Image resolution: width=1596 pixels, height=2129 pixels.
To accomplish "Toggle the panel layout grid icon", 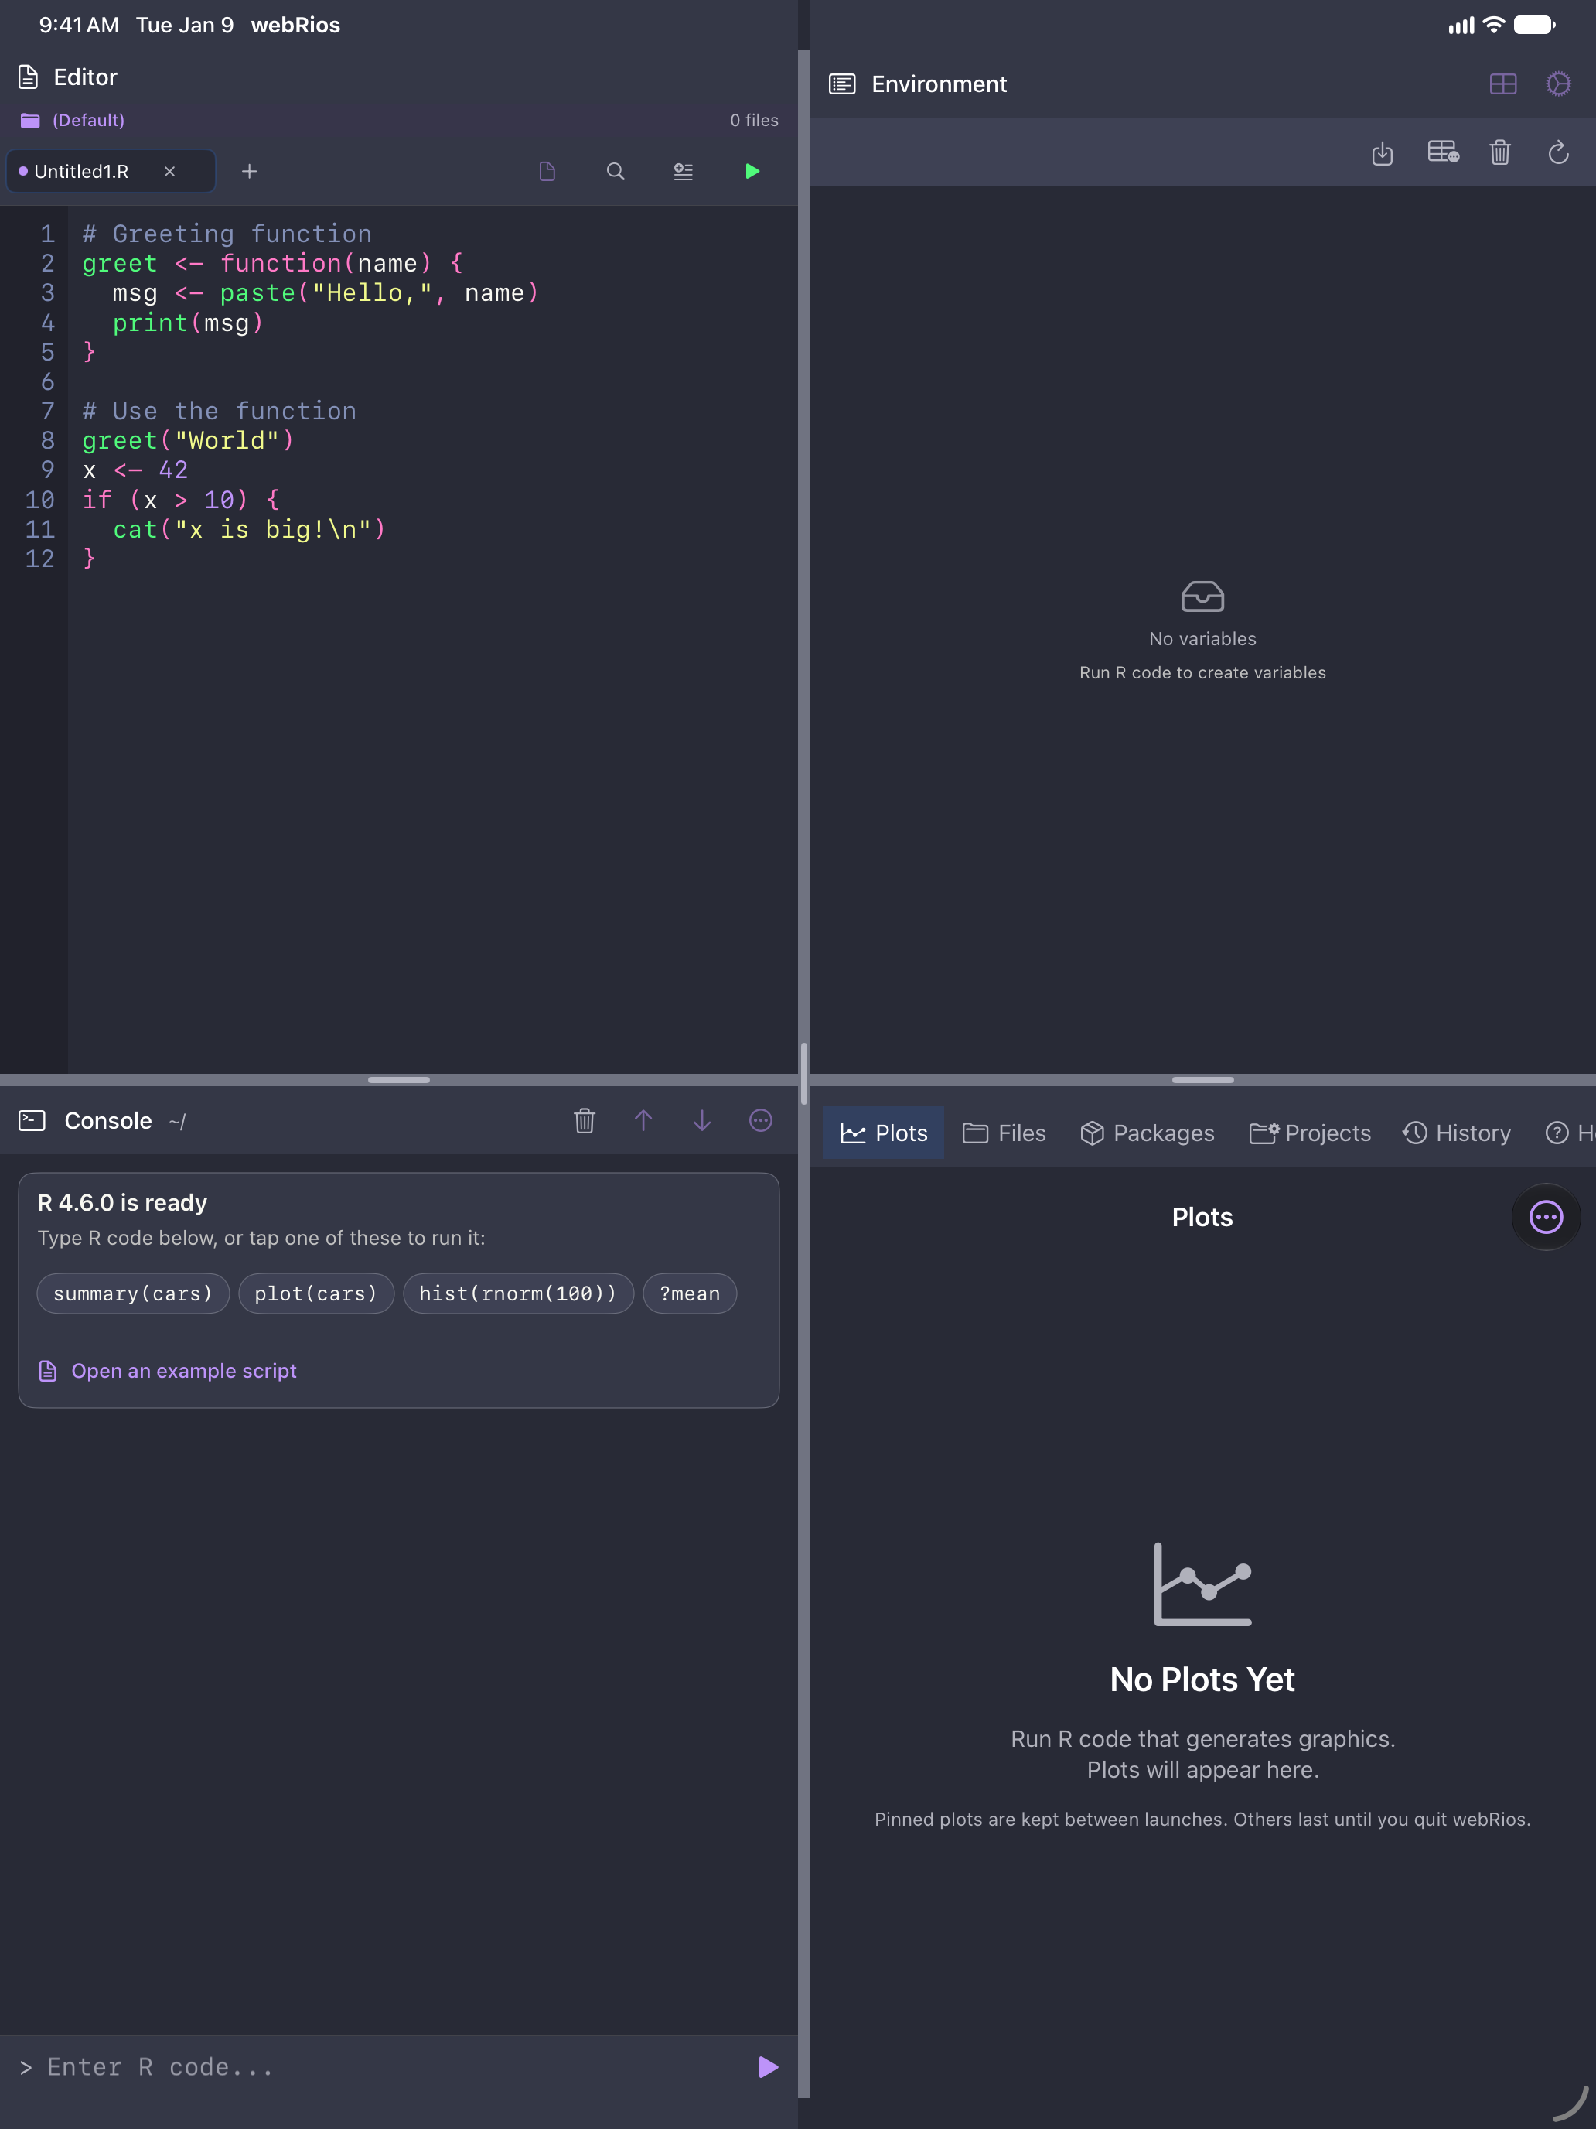I will [1502, 84].
